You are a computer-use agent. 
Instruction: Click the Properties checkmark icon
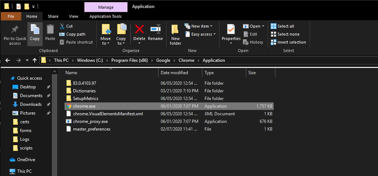(x=231, y=29)
